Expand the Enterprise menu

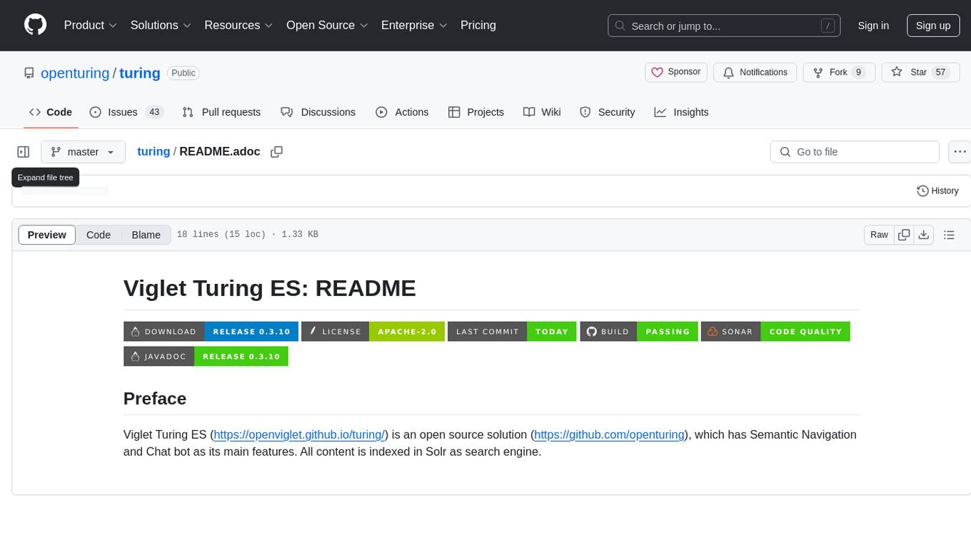[x=414, y=25]
